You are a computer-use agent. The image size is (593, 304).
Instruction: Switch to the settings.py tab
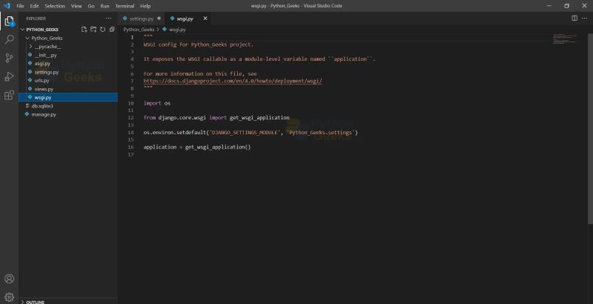(142, 19)
